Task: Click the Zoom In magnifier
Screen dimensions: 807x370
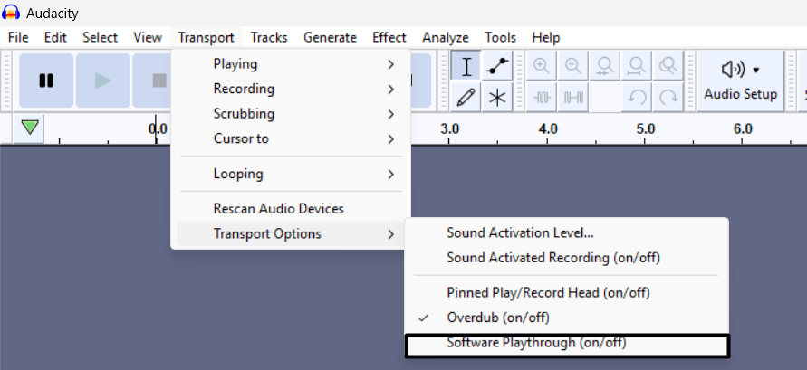Action: (x=543, y=66)
